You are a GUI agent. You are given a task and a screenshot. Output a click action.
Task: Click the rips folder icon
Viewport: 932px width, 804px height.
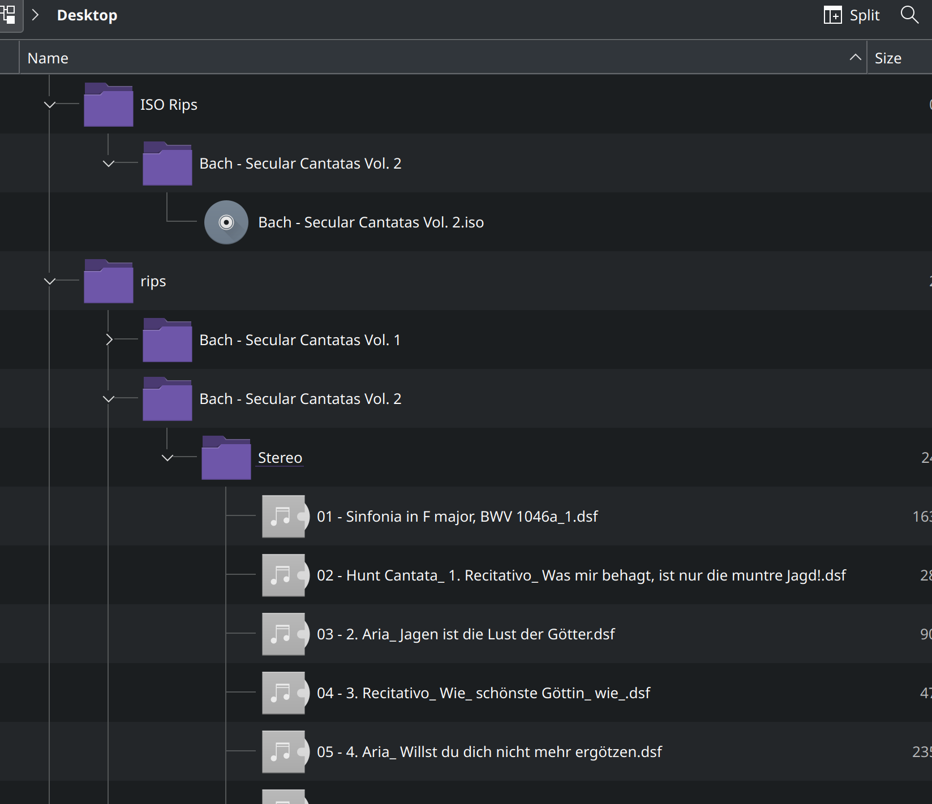click(x=108, y=281)
